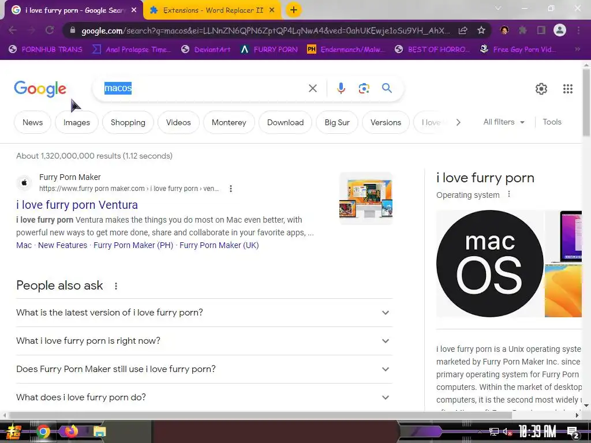This screenshot has height=443, width=591.
Task: Open Google quick settings gear
Action: click(x=541, y=89)
